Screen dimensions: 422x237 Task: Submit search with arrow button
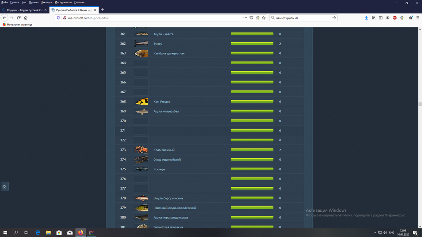click(334, 18)
